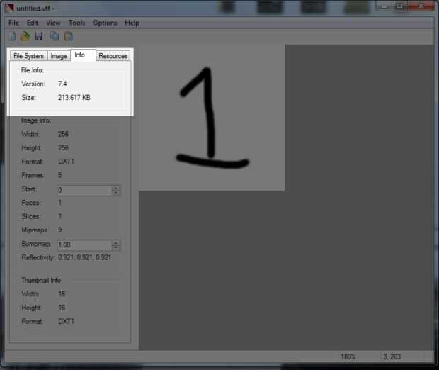439x370 pixels.
Task: Click the Thumbnail Info heading
Action: [x=42, y=280]
